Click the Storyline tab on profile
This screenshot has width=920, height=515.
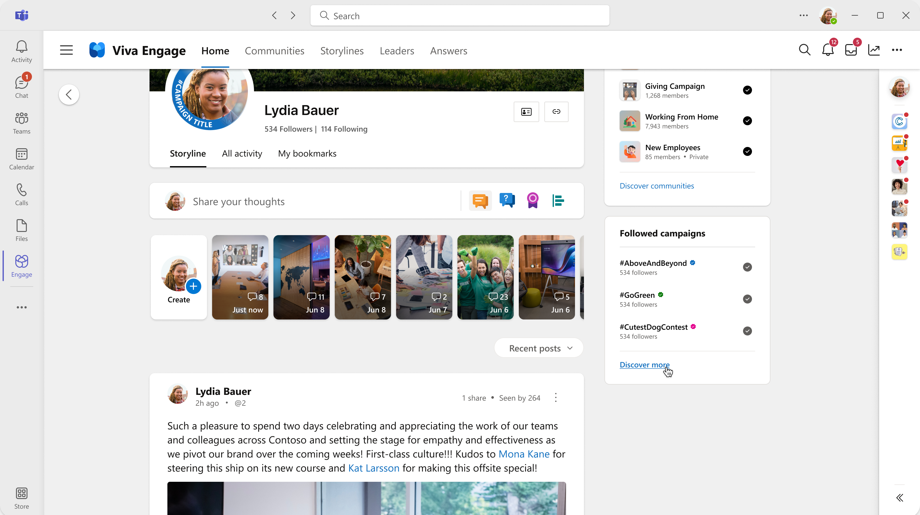tap(187, 153)
